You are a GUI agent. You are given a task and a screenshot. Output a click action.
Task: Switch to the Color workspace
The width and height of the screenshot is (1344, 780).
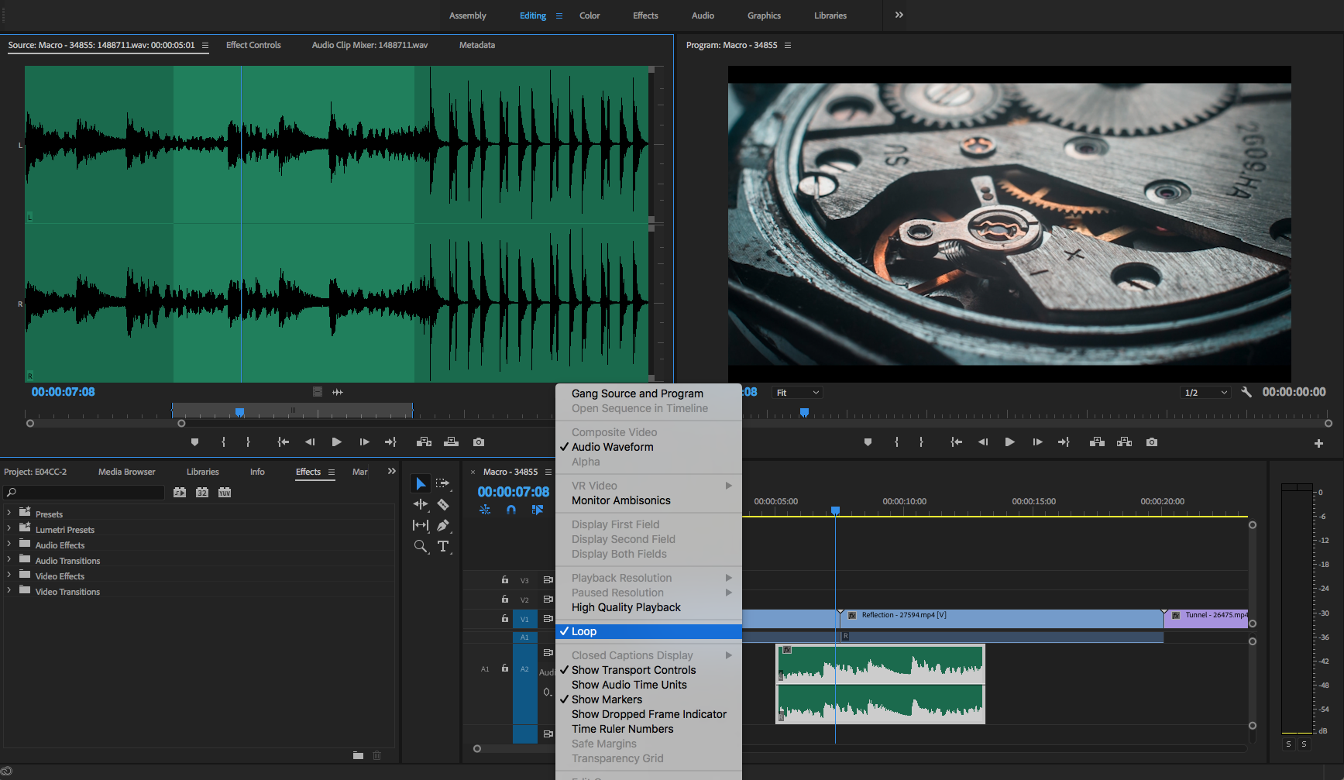[x=590, y=15]
